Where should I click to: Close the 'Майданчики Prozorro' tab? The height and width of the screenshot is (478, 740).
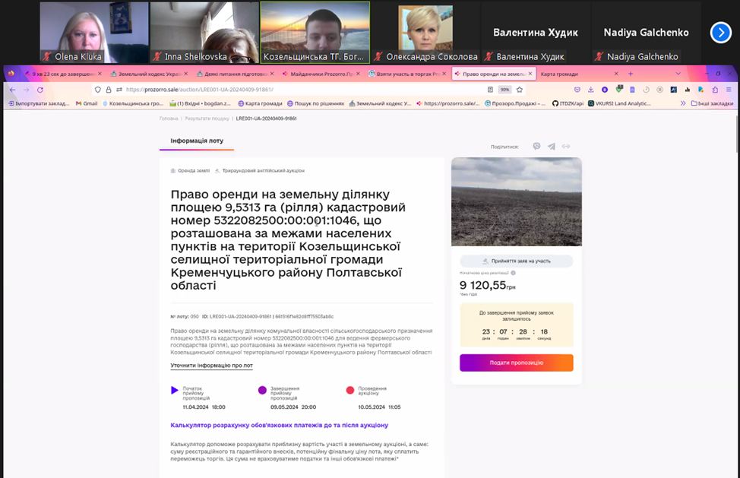point(358,74)
